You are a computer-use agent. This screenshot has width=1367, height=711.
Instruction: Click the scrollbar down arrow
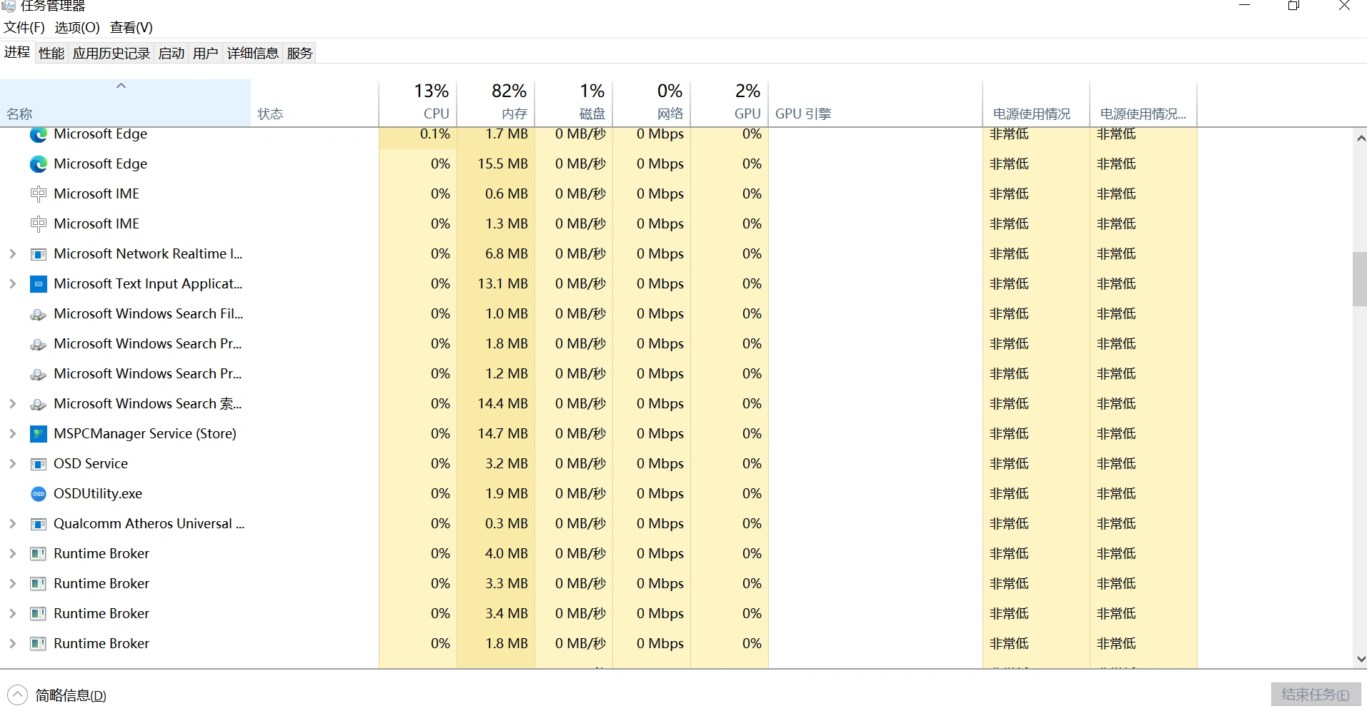click(1360, 659)
